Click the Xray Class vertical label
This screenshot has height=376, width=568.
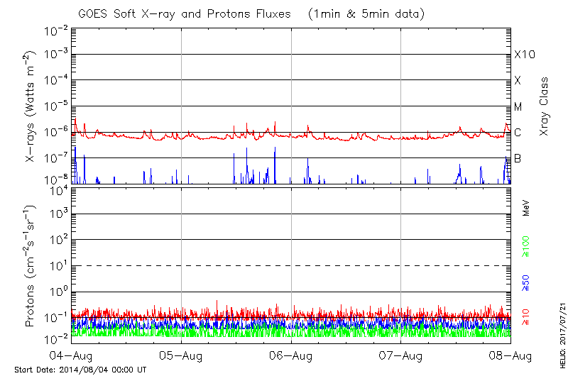[x=545, y=106]
